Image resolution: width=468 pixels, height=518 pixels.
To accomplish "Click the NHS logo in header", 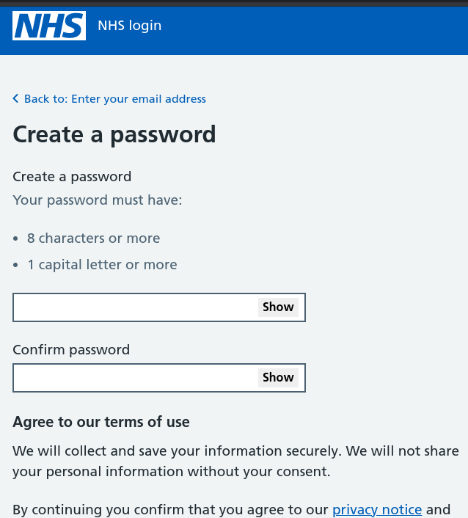I will (49, 26).
